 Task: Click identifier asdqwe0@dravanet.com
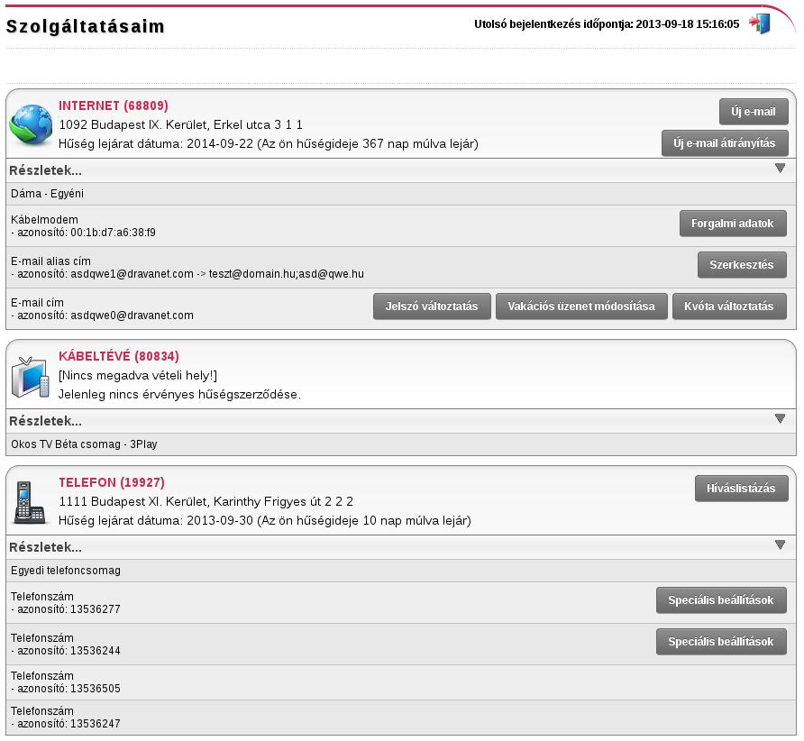pyautogui.click(x=132, y=316)
